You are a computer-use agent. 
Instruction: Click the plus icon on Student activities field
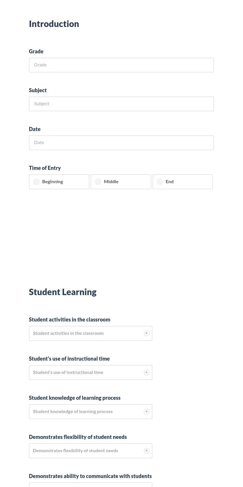click(146, 333)
